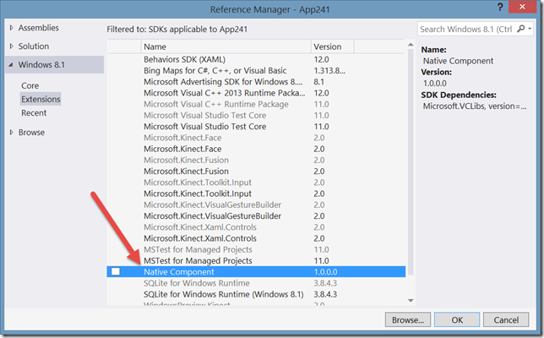Click Microsoft.VCLibs dependency text
The height and width of the screenshot is (338, 544).
pos(474,106)
